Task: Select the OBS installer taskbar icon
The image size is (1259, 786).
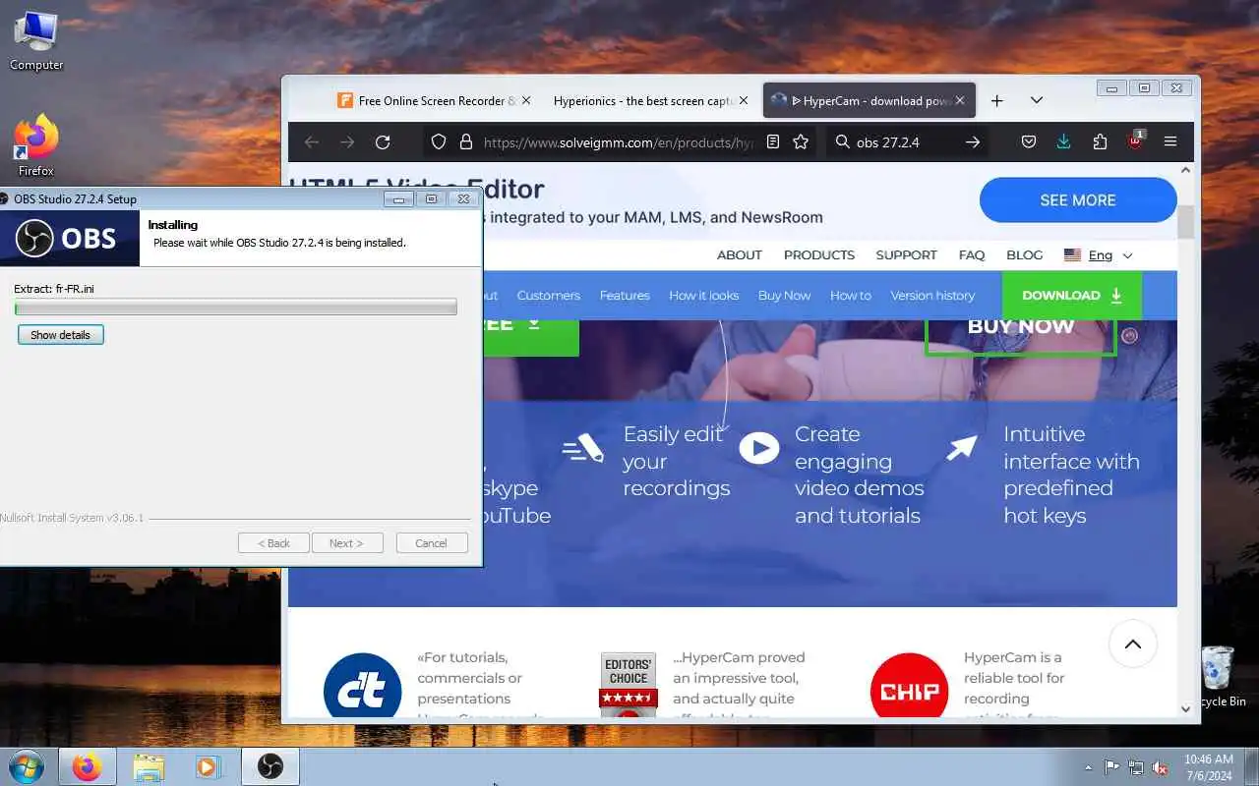Action: click(x=270, y=766)
